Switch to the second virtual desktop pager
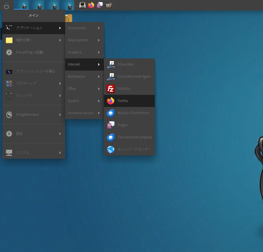Viewport: 263px width, 252px height. [x=36, y=5]
